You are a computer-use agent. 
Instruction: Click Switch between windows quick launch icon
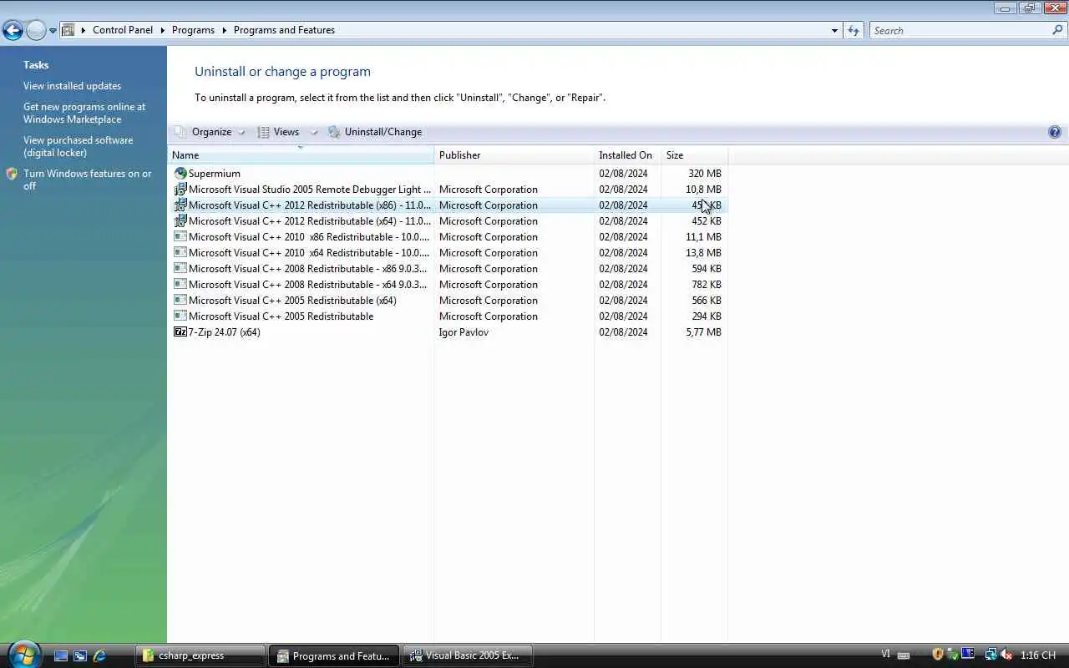[80, 655]
